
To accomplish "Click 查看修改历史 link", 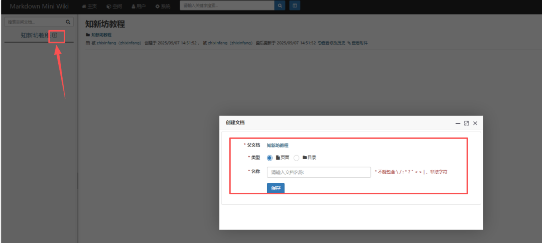I will point(332,43).
